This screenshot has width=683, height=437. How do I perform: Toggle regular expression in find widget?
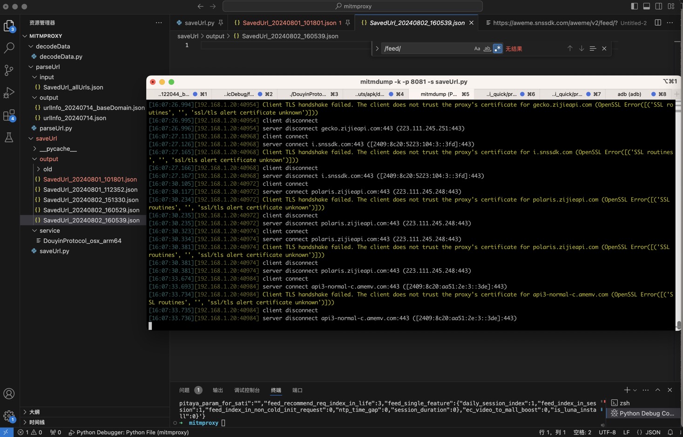coord(498,48)
